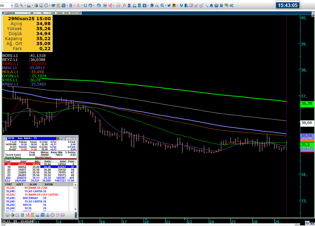This screenshot has height=226, width=315.
Task: Open the bar chart icon in top toolbar
Action: click(x=29, y=5)
